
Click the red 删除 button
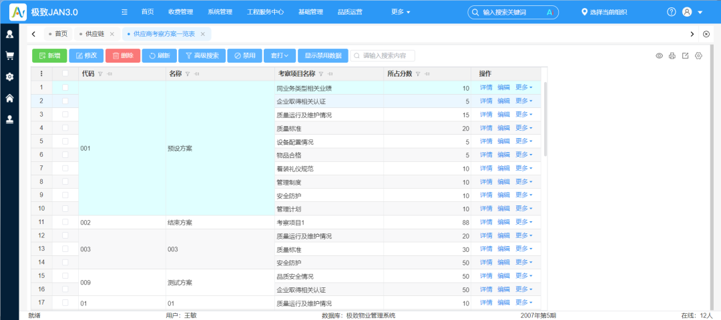tap(123, 56)
